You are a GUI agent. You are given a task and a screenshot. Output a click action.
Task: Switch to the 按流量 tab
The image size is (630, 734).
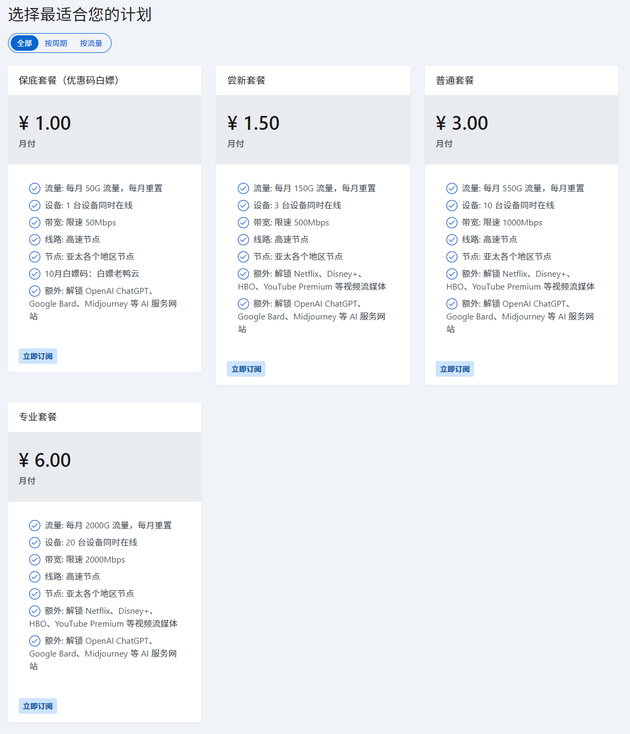(91, 43)
